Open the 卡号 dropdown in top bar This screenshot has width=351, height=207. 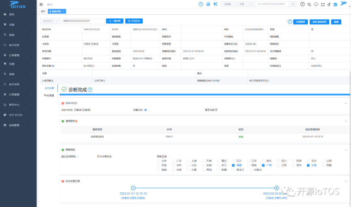246,4
